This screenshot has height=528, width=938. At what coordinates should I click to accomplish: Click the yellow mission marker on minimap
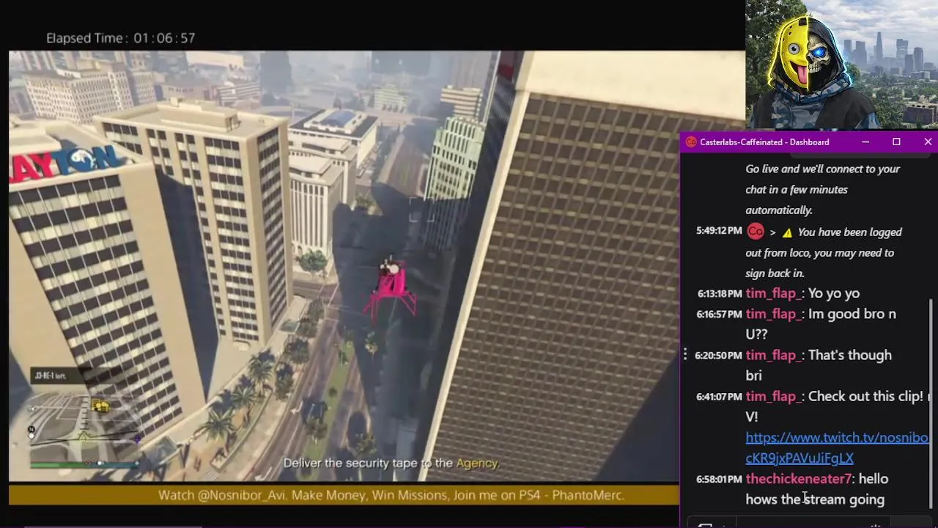click(x=100, y=406)
